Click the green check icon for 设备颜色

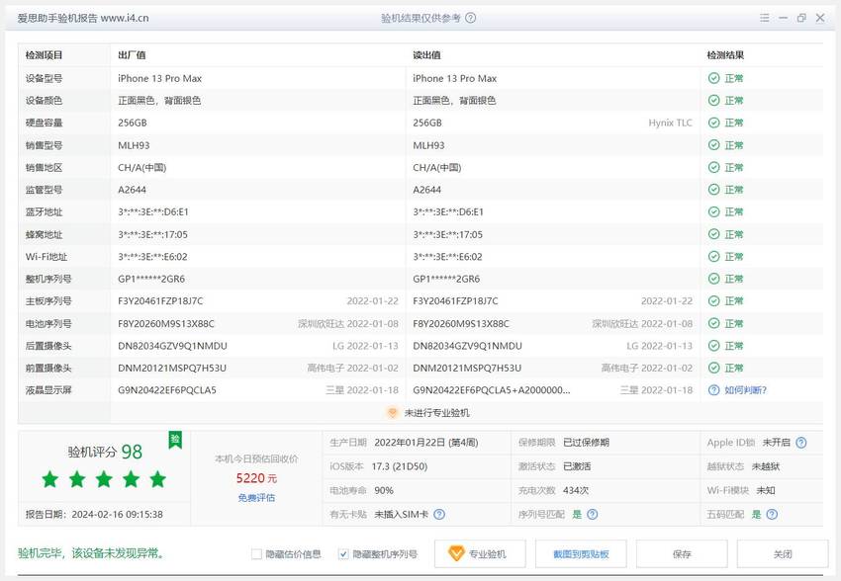[714, 100]
